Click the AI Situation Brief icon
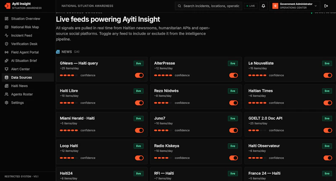The image size is (336, 181). click(7, 60)
